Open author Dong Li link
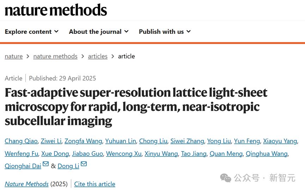The width and height of the screenshot is (305, 190). tap(68, 166)
